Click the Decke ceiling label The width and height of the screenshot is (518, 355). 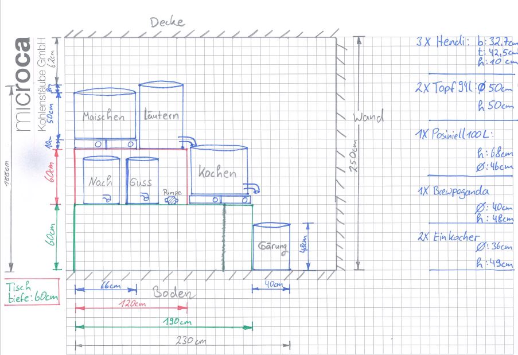[x=168, y=22]
